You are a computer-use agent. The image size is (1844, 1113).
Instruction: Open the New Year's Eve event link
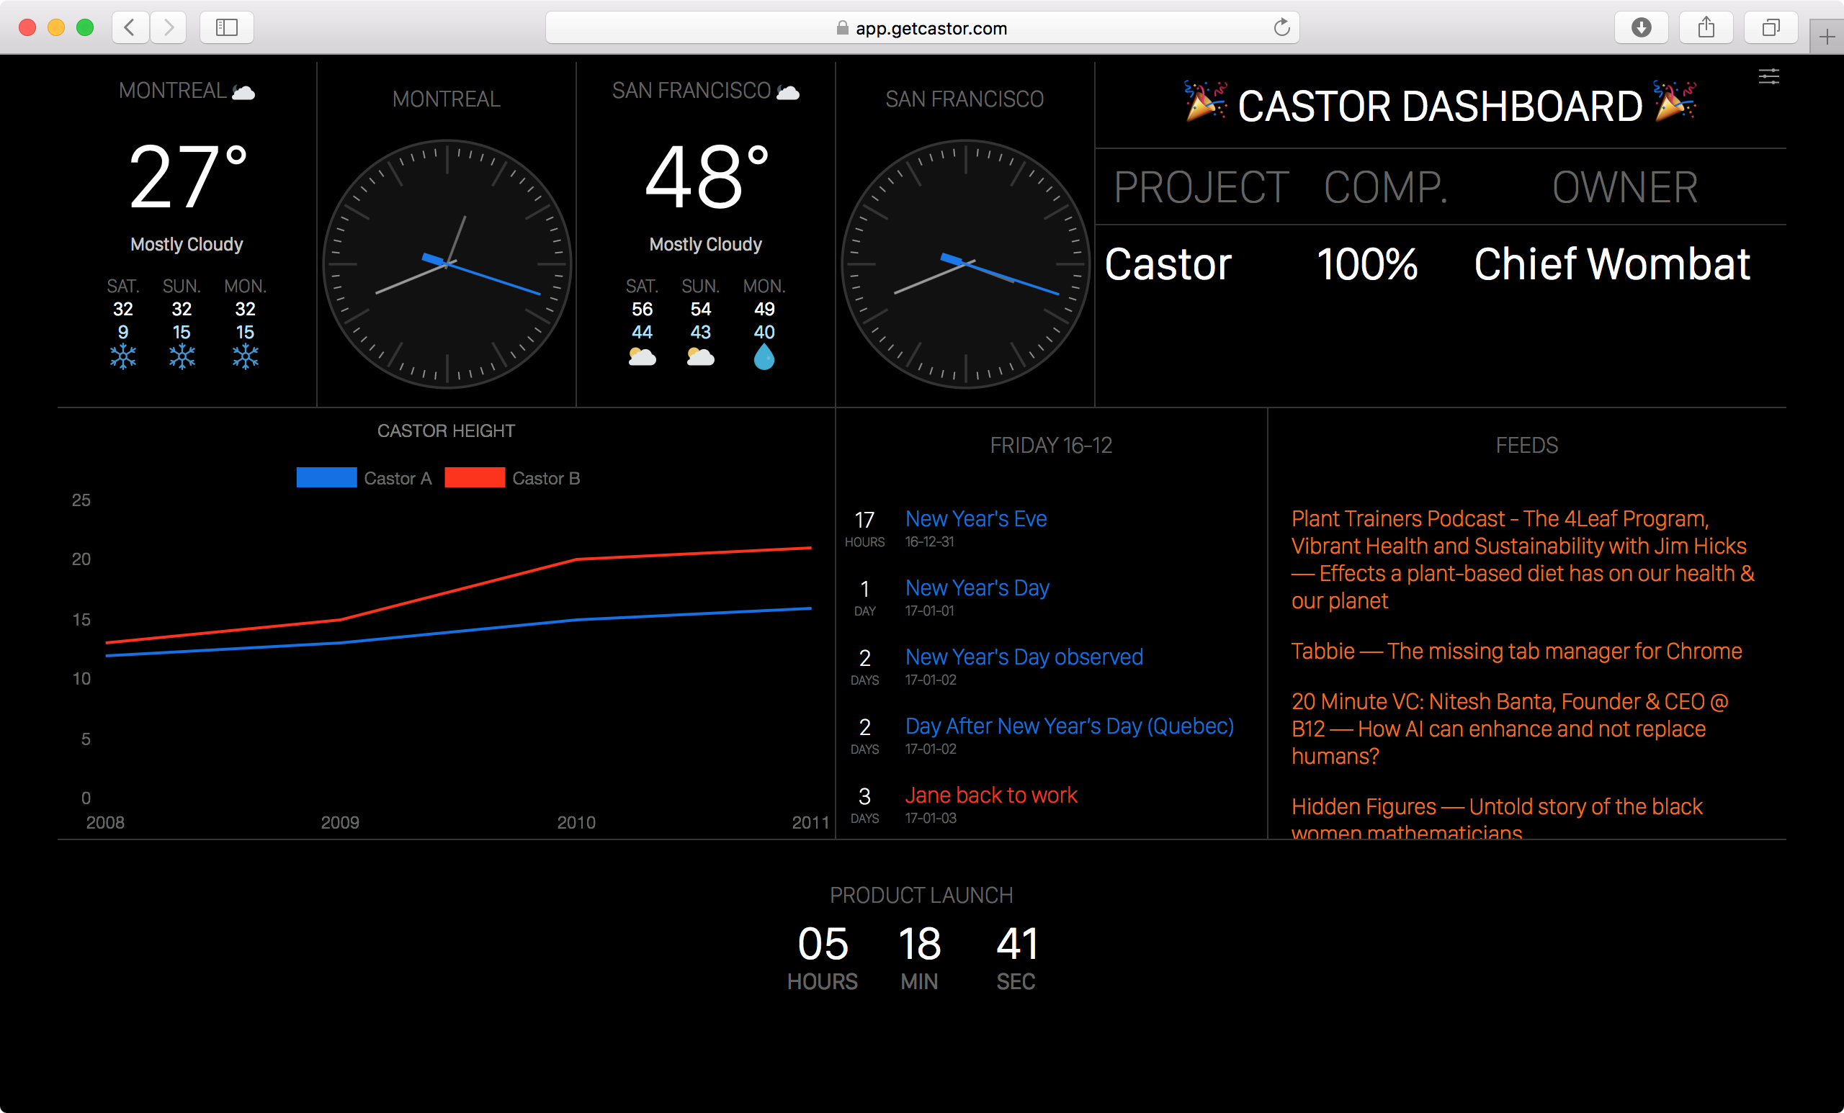(x=975, y=518)
